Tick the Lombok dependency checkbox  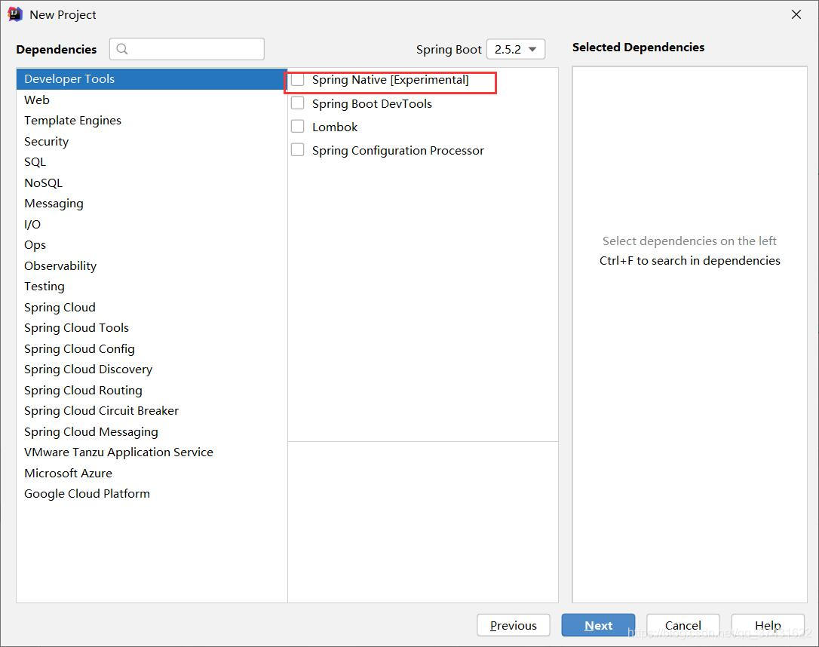point(298,127)
